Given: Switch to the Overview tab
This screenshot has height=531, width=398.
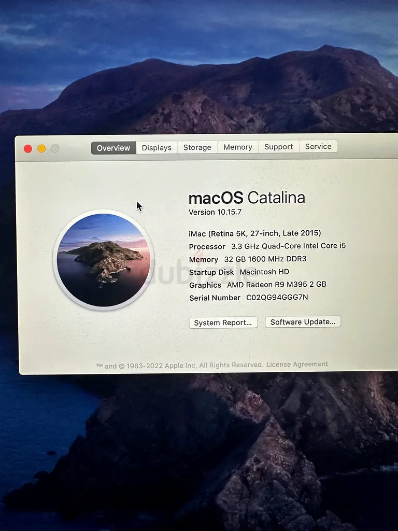Looking at the screenshot, I should pyautogui.click(x=113, y=148).
